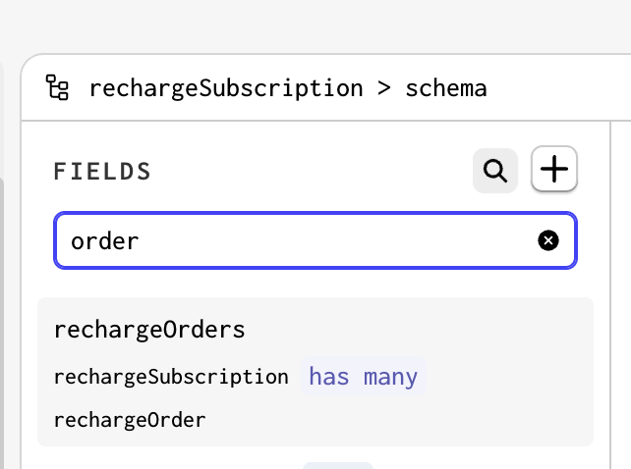Click empty header area right of schema
This screenshot has height=469, width=631.
click(559, 88)
